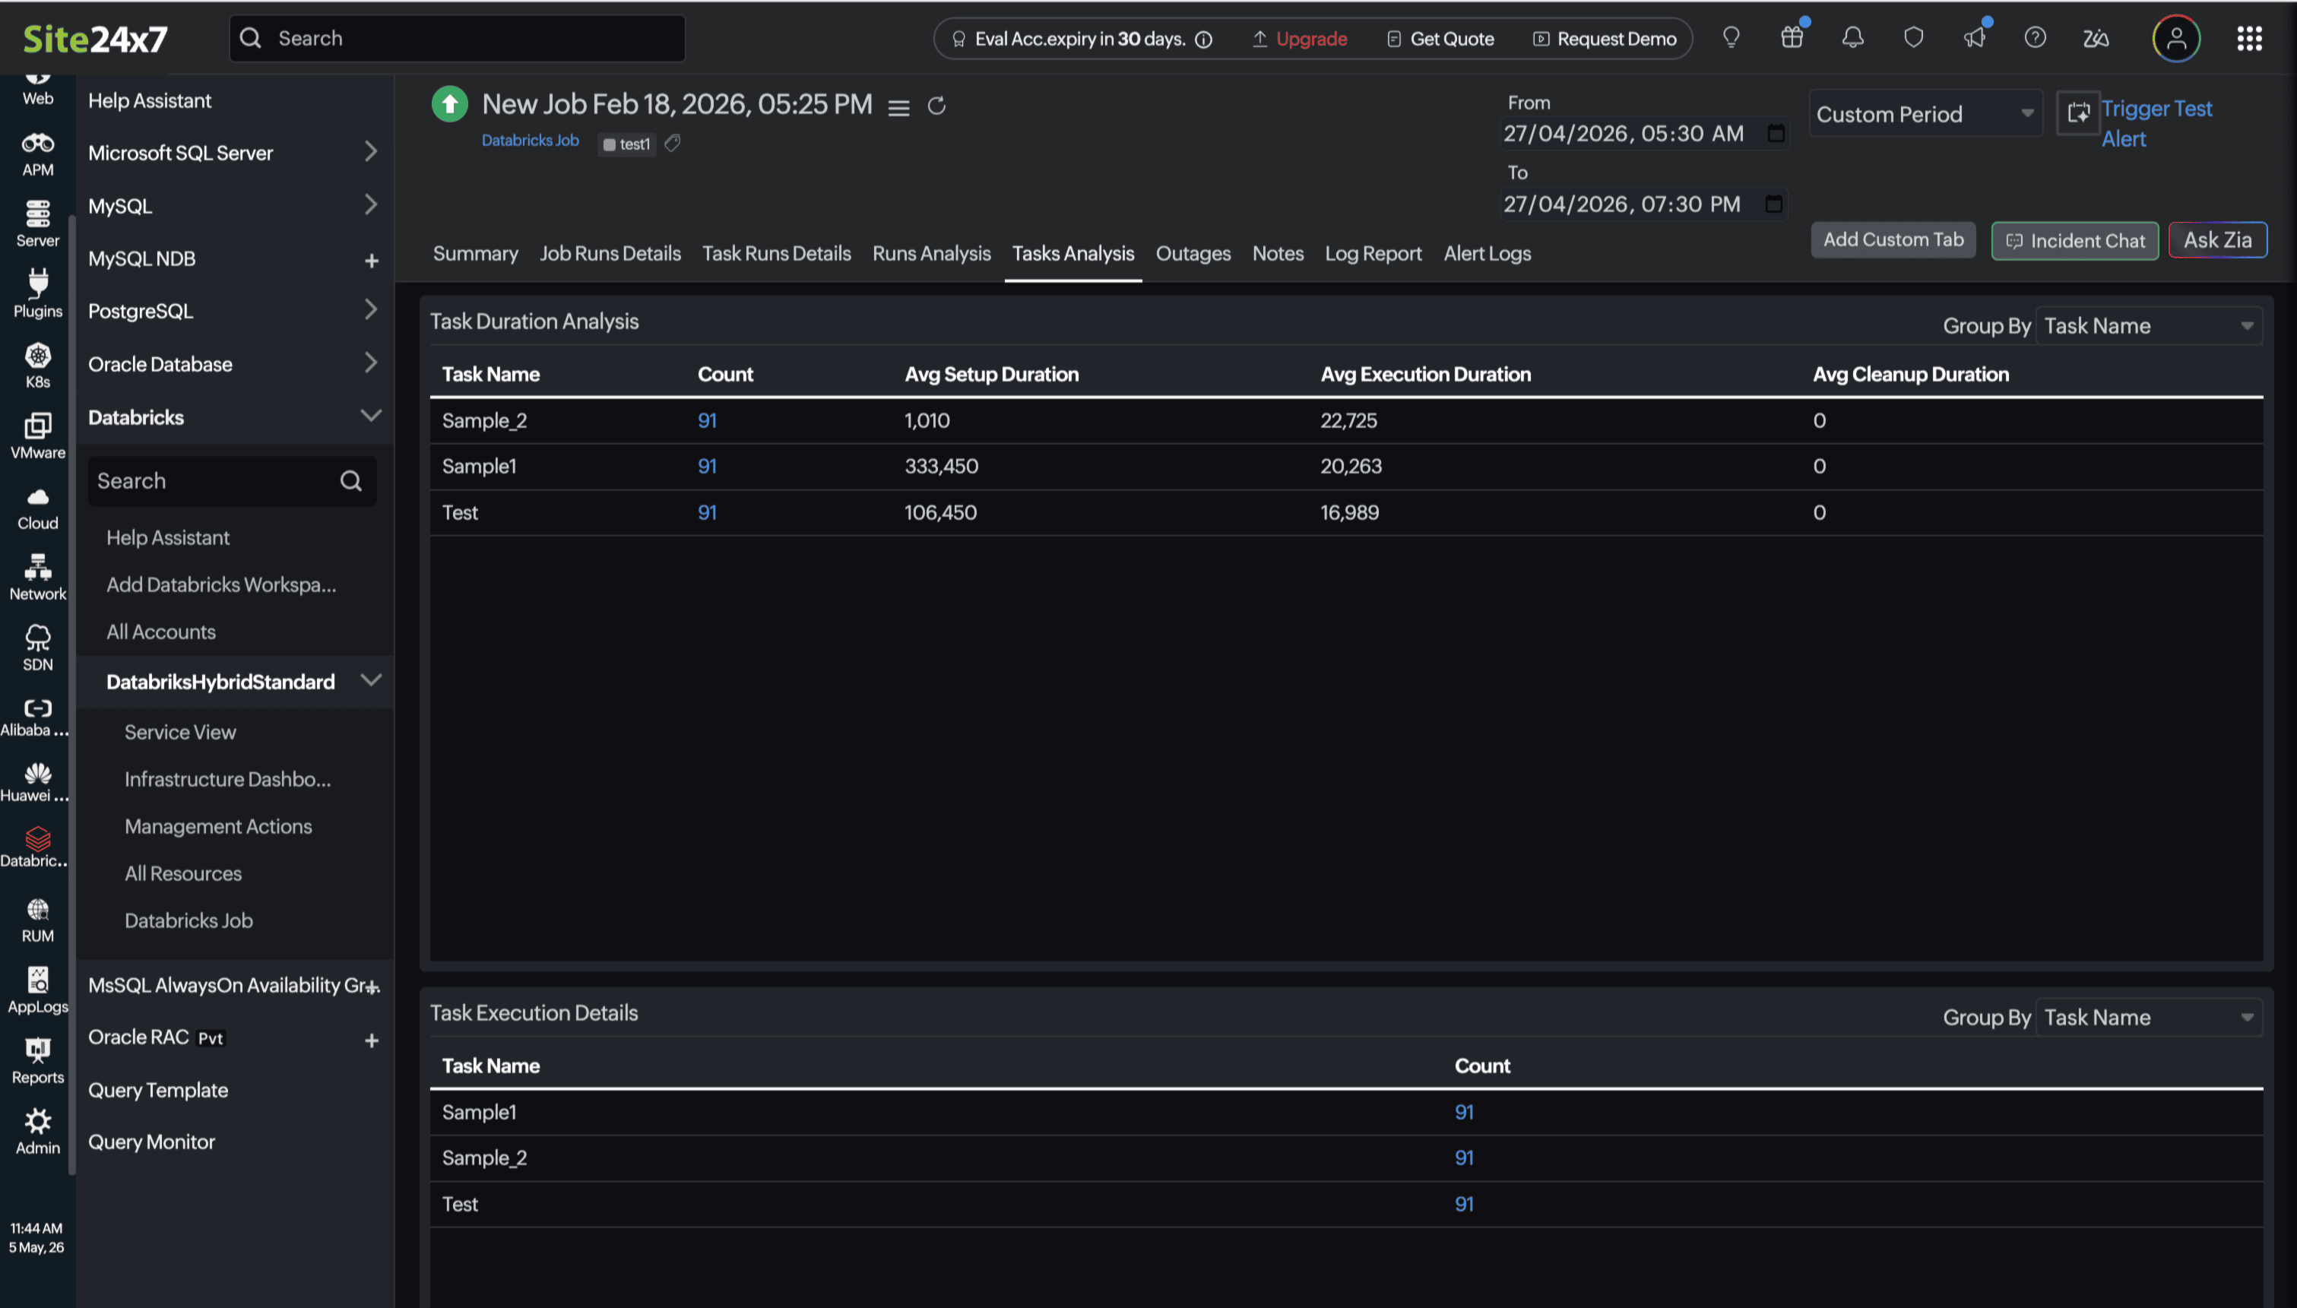Expand the Oracle Database menu
This screenshot has width=2297, height=1308.
point(371,362)
